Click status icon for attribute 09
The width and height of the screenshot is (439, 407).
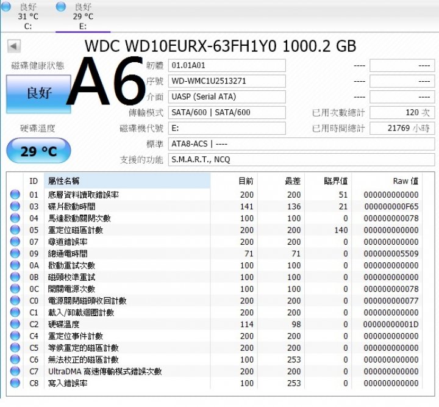coord(15,253)
